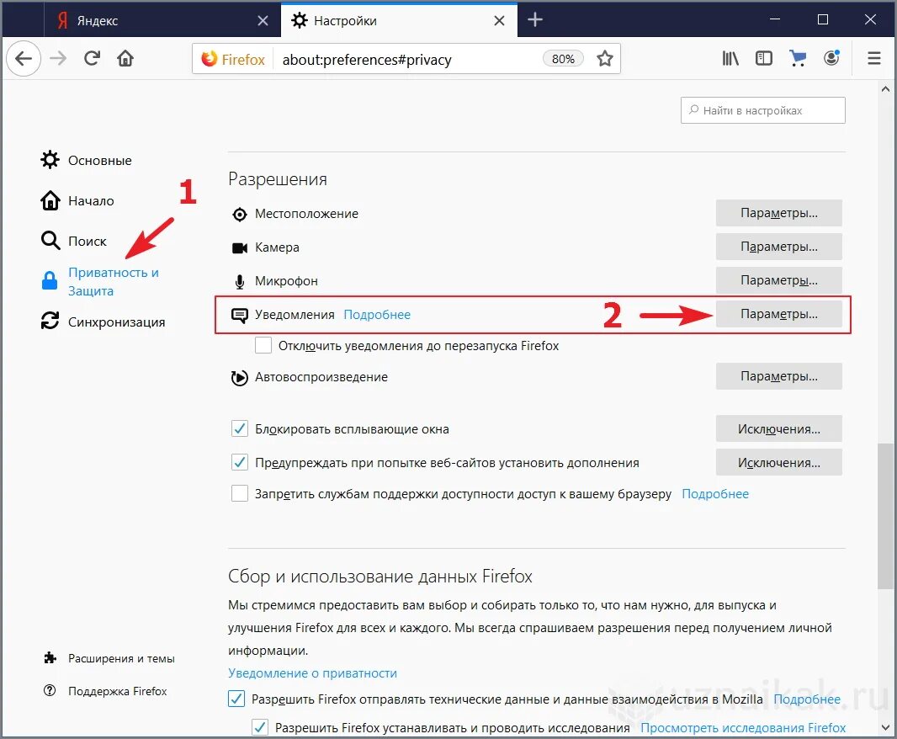Open the Firefox account icon
897x739 pixels.
tap(831, 58)
